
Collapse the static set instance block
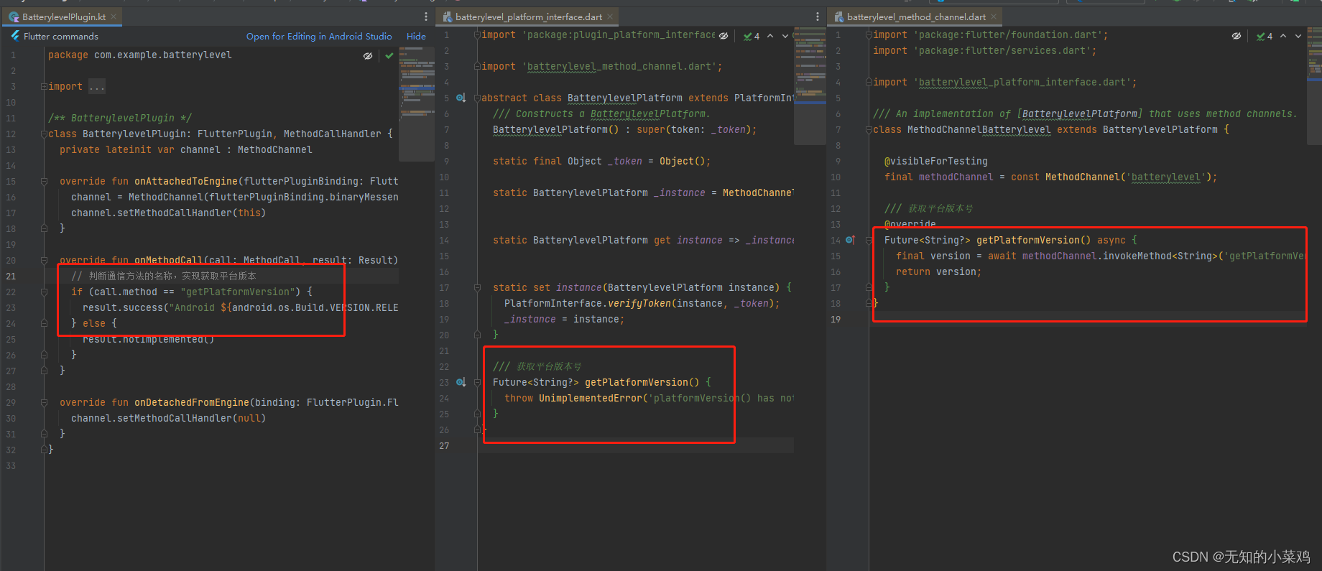477,287
